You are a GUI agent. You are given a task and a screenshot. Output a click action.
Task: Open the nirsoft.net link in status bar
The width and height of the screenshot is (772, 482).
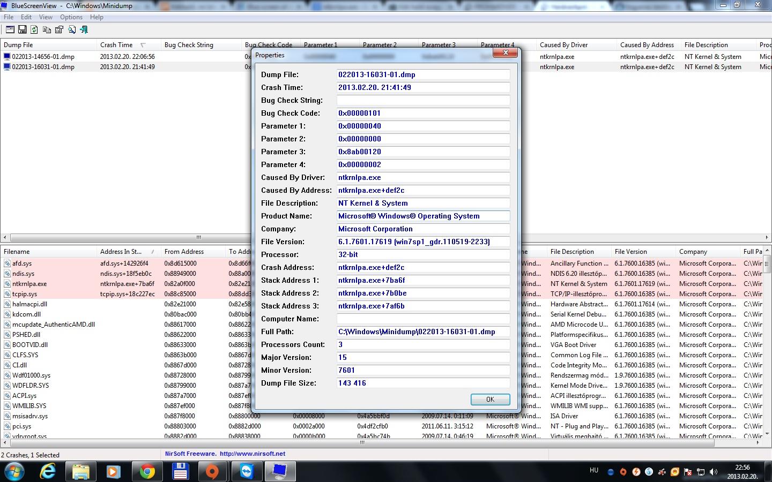click(253, 454)
